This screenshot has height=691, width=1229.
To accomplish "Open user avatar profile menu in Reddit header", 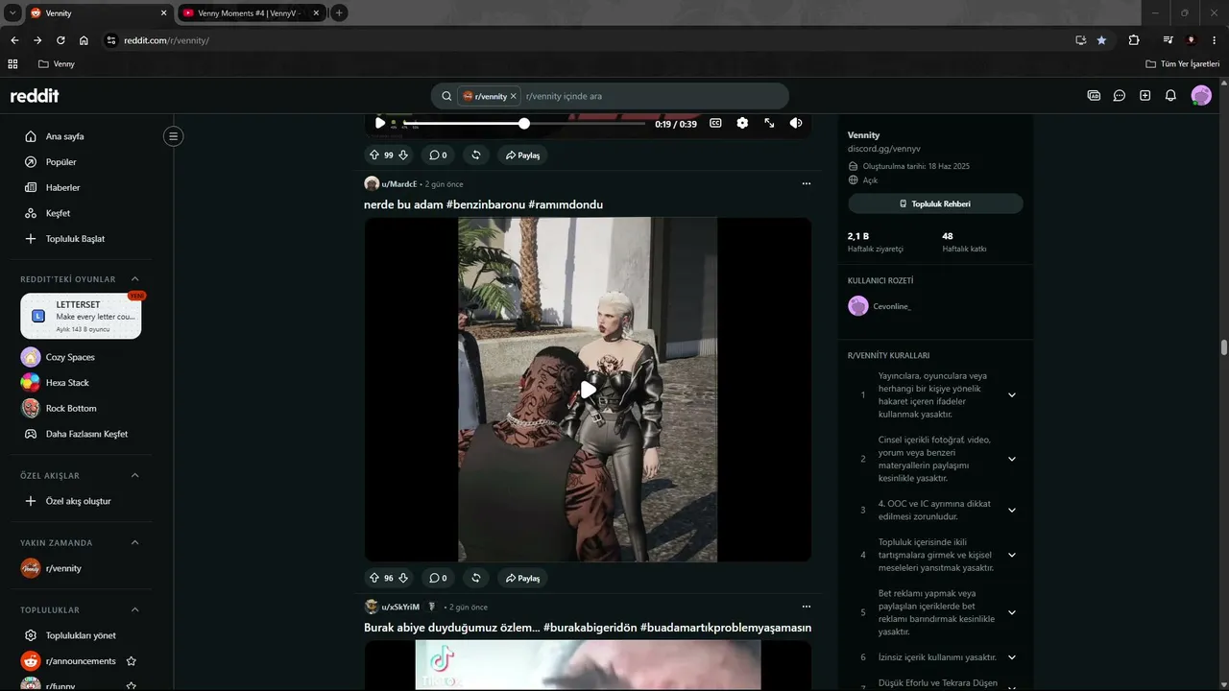I will click(1201, 96).
